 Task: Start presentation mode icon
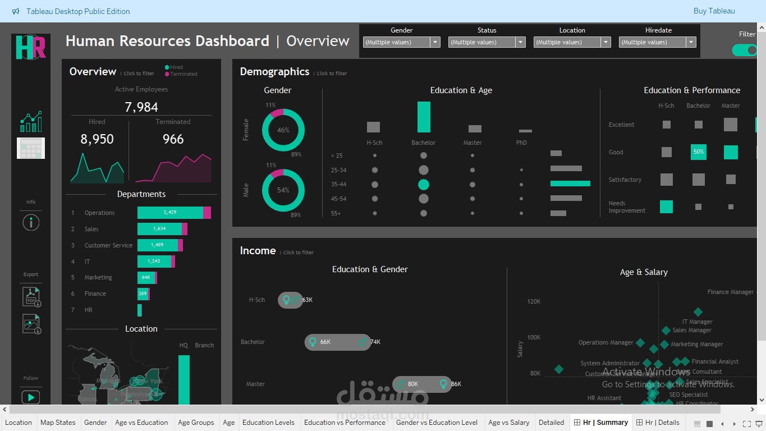tap(759, 424)
